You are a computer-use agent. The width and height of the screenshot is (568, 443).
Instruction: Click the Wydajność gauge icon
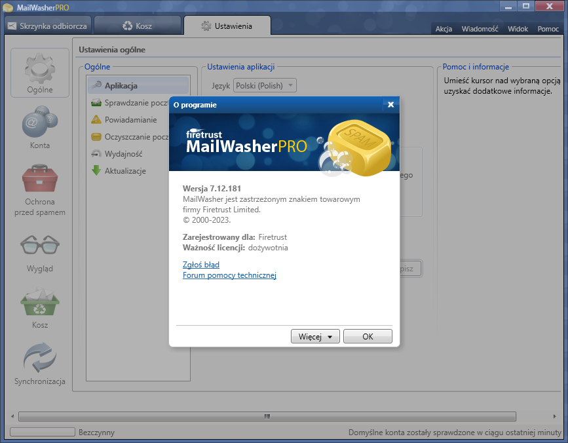click(x=96, y=153)
